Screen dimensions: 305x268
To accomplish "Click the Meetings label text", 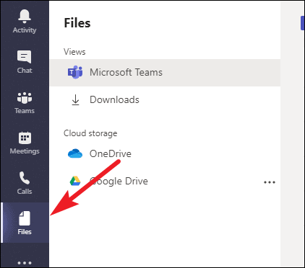I will [25, 151].
